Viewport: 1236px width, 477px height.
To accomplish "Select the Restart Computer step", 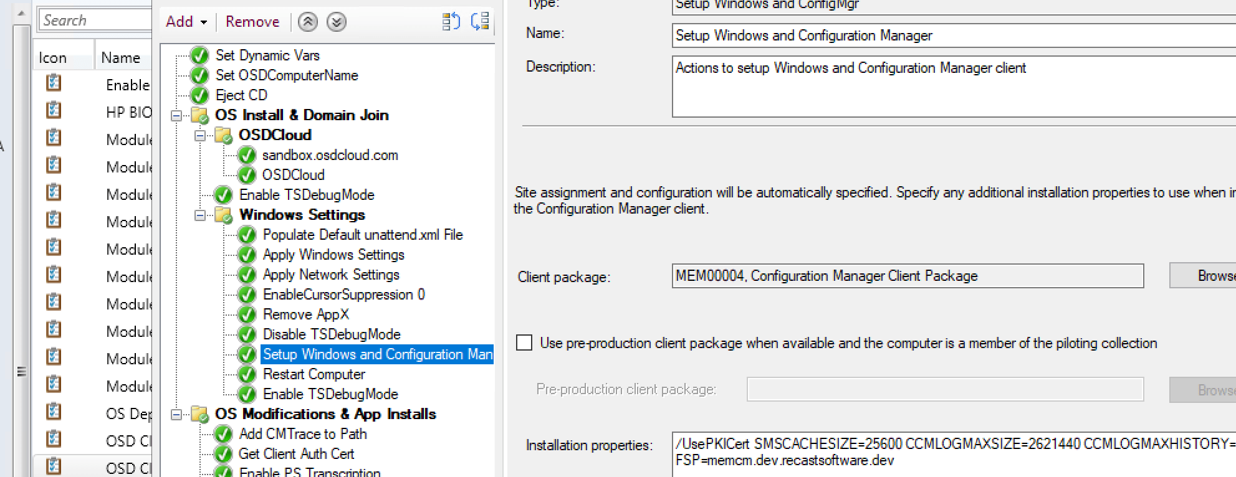I will pyautogui.click(x=314, y=374).
